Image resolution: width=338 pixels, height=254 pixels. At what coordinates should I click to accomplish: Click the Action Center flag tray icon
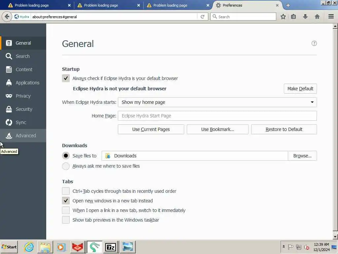click(290, 247)
